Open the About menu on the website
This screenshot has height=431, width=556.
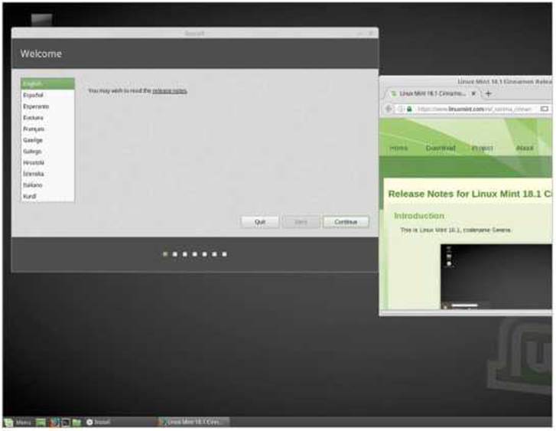coord(525,148)
